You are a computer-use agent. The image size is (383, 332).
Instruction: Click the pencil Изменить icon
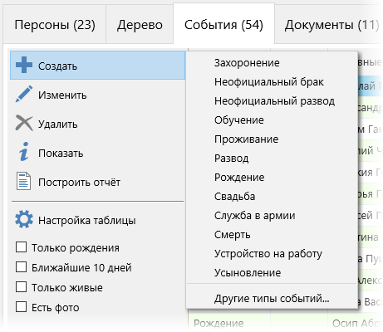pos(24,94)
